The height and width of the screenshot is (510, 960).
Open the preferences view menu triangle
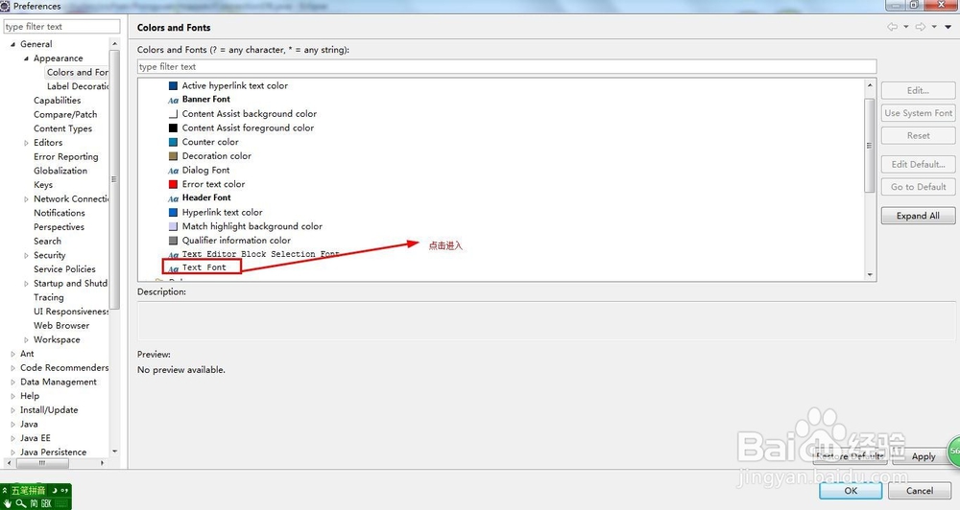point(948,27)
